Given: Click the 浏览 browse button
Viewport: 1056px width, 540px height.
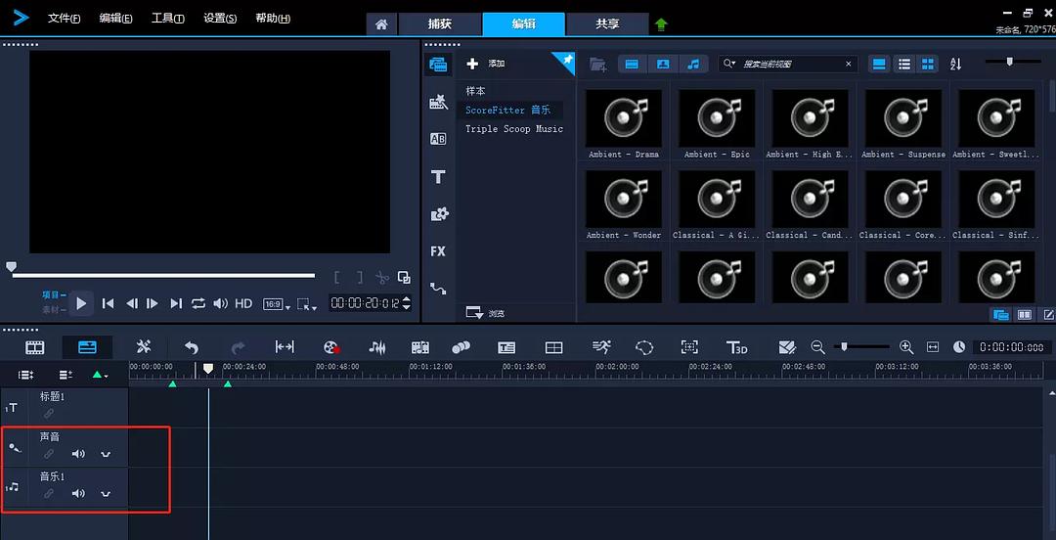Looking at the screenshot, I should 486,313.
